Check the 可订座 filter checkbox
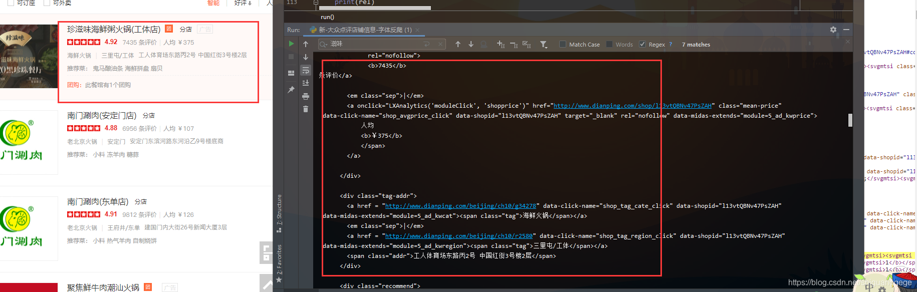Image resolution: width=917 pixels, height=292 pixels. tap(11, 3)
